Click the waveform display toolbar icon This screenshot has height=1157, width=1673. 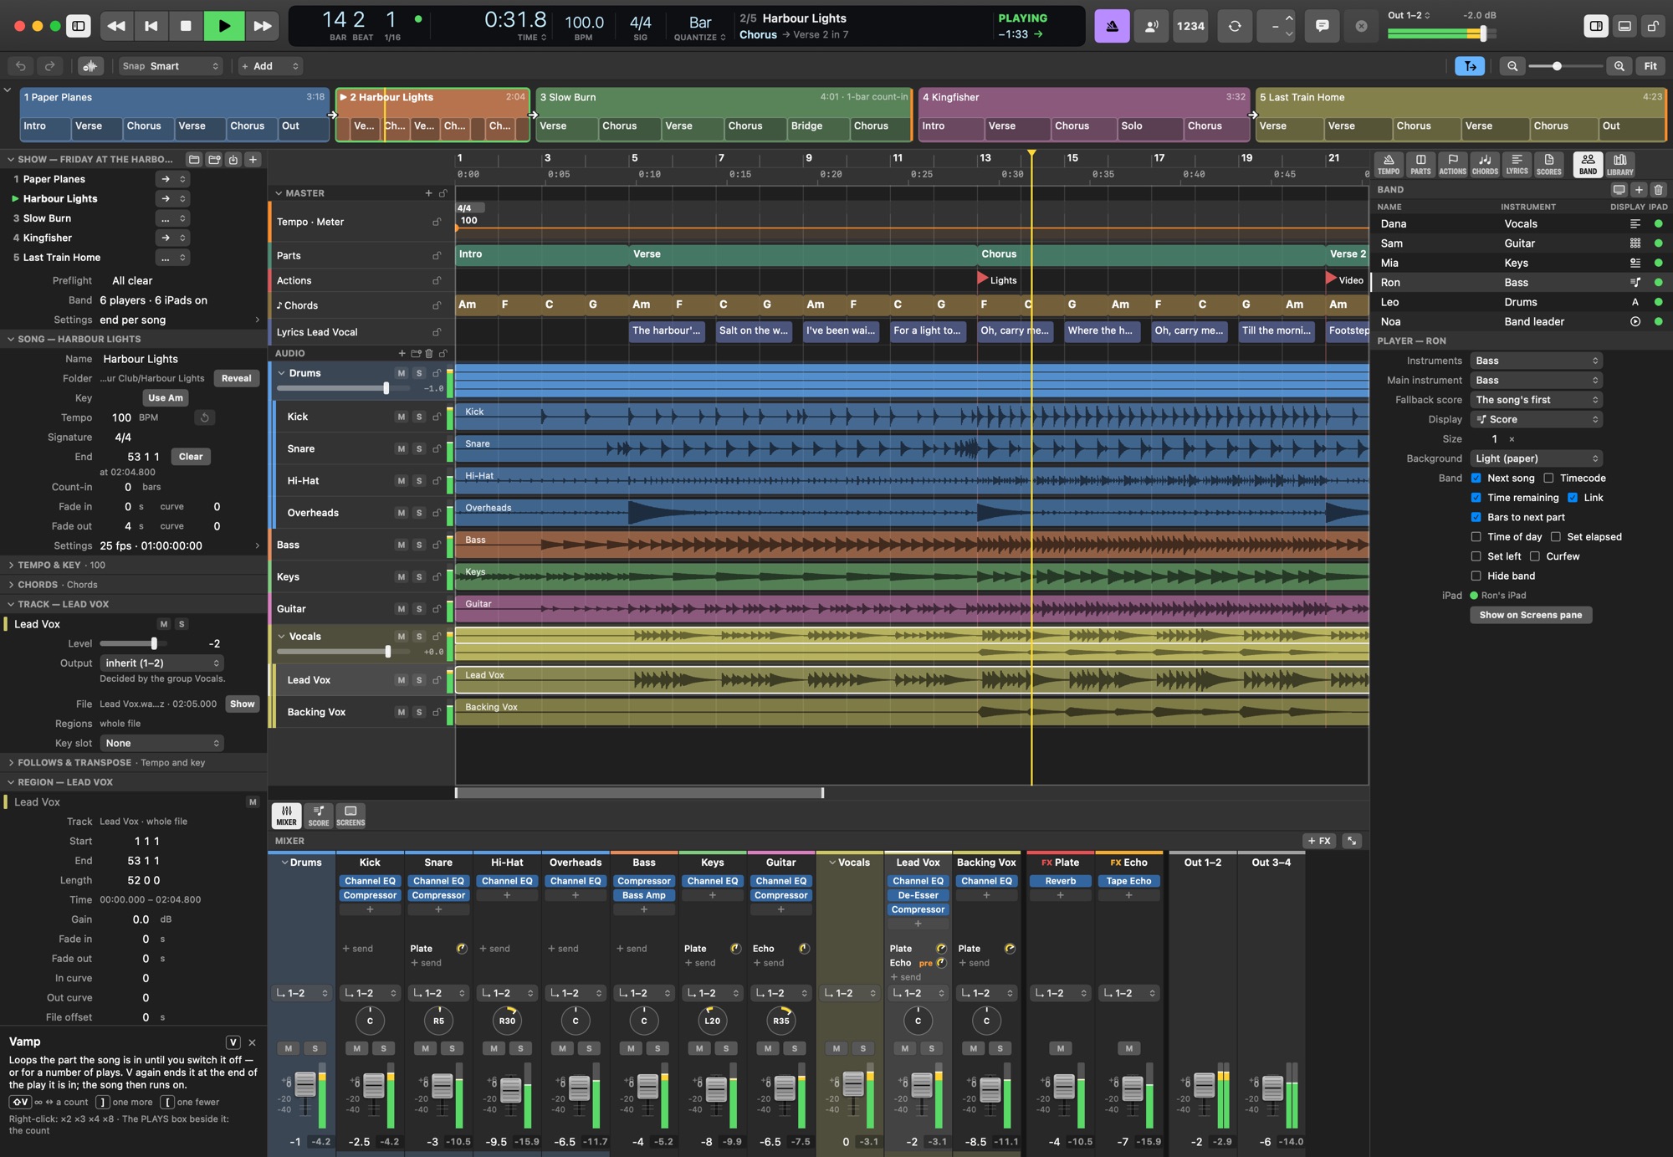point(90,66)
